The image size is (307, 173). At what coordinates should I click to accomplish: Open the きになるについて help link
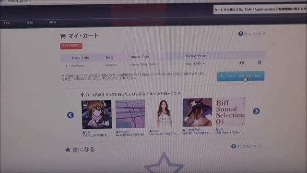248,146
